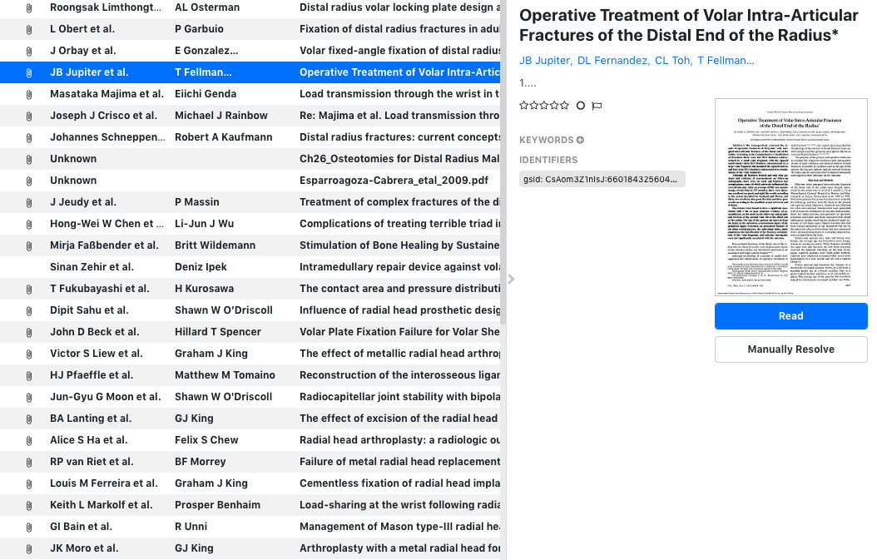Click the paperclip icon beside L Obert et al.
Screen dimensions: 877x560
click(30, 28)
